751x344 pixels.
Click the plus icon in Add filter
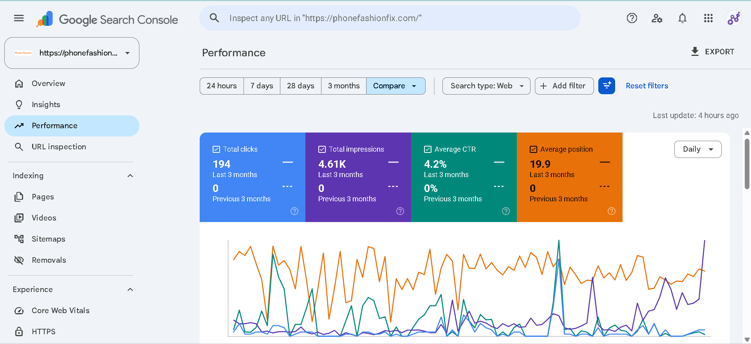tap(543, 86)
